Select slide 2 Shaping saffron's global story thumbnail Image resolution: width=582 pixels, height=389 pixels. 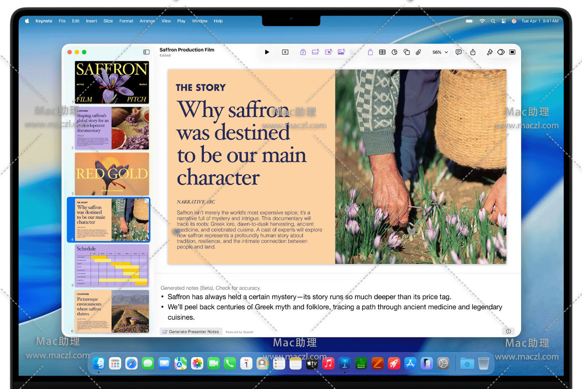pyautogui.click(x=112, y=128)
